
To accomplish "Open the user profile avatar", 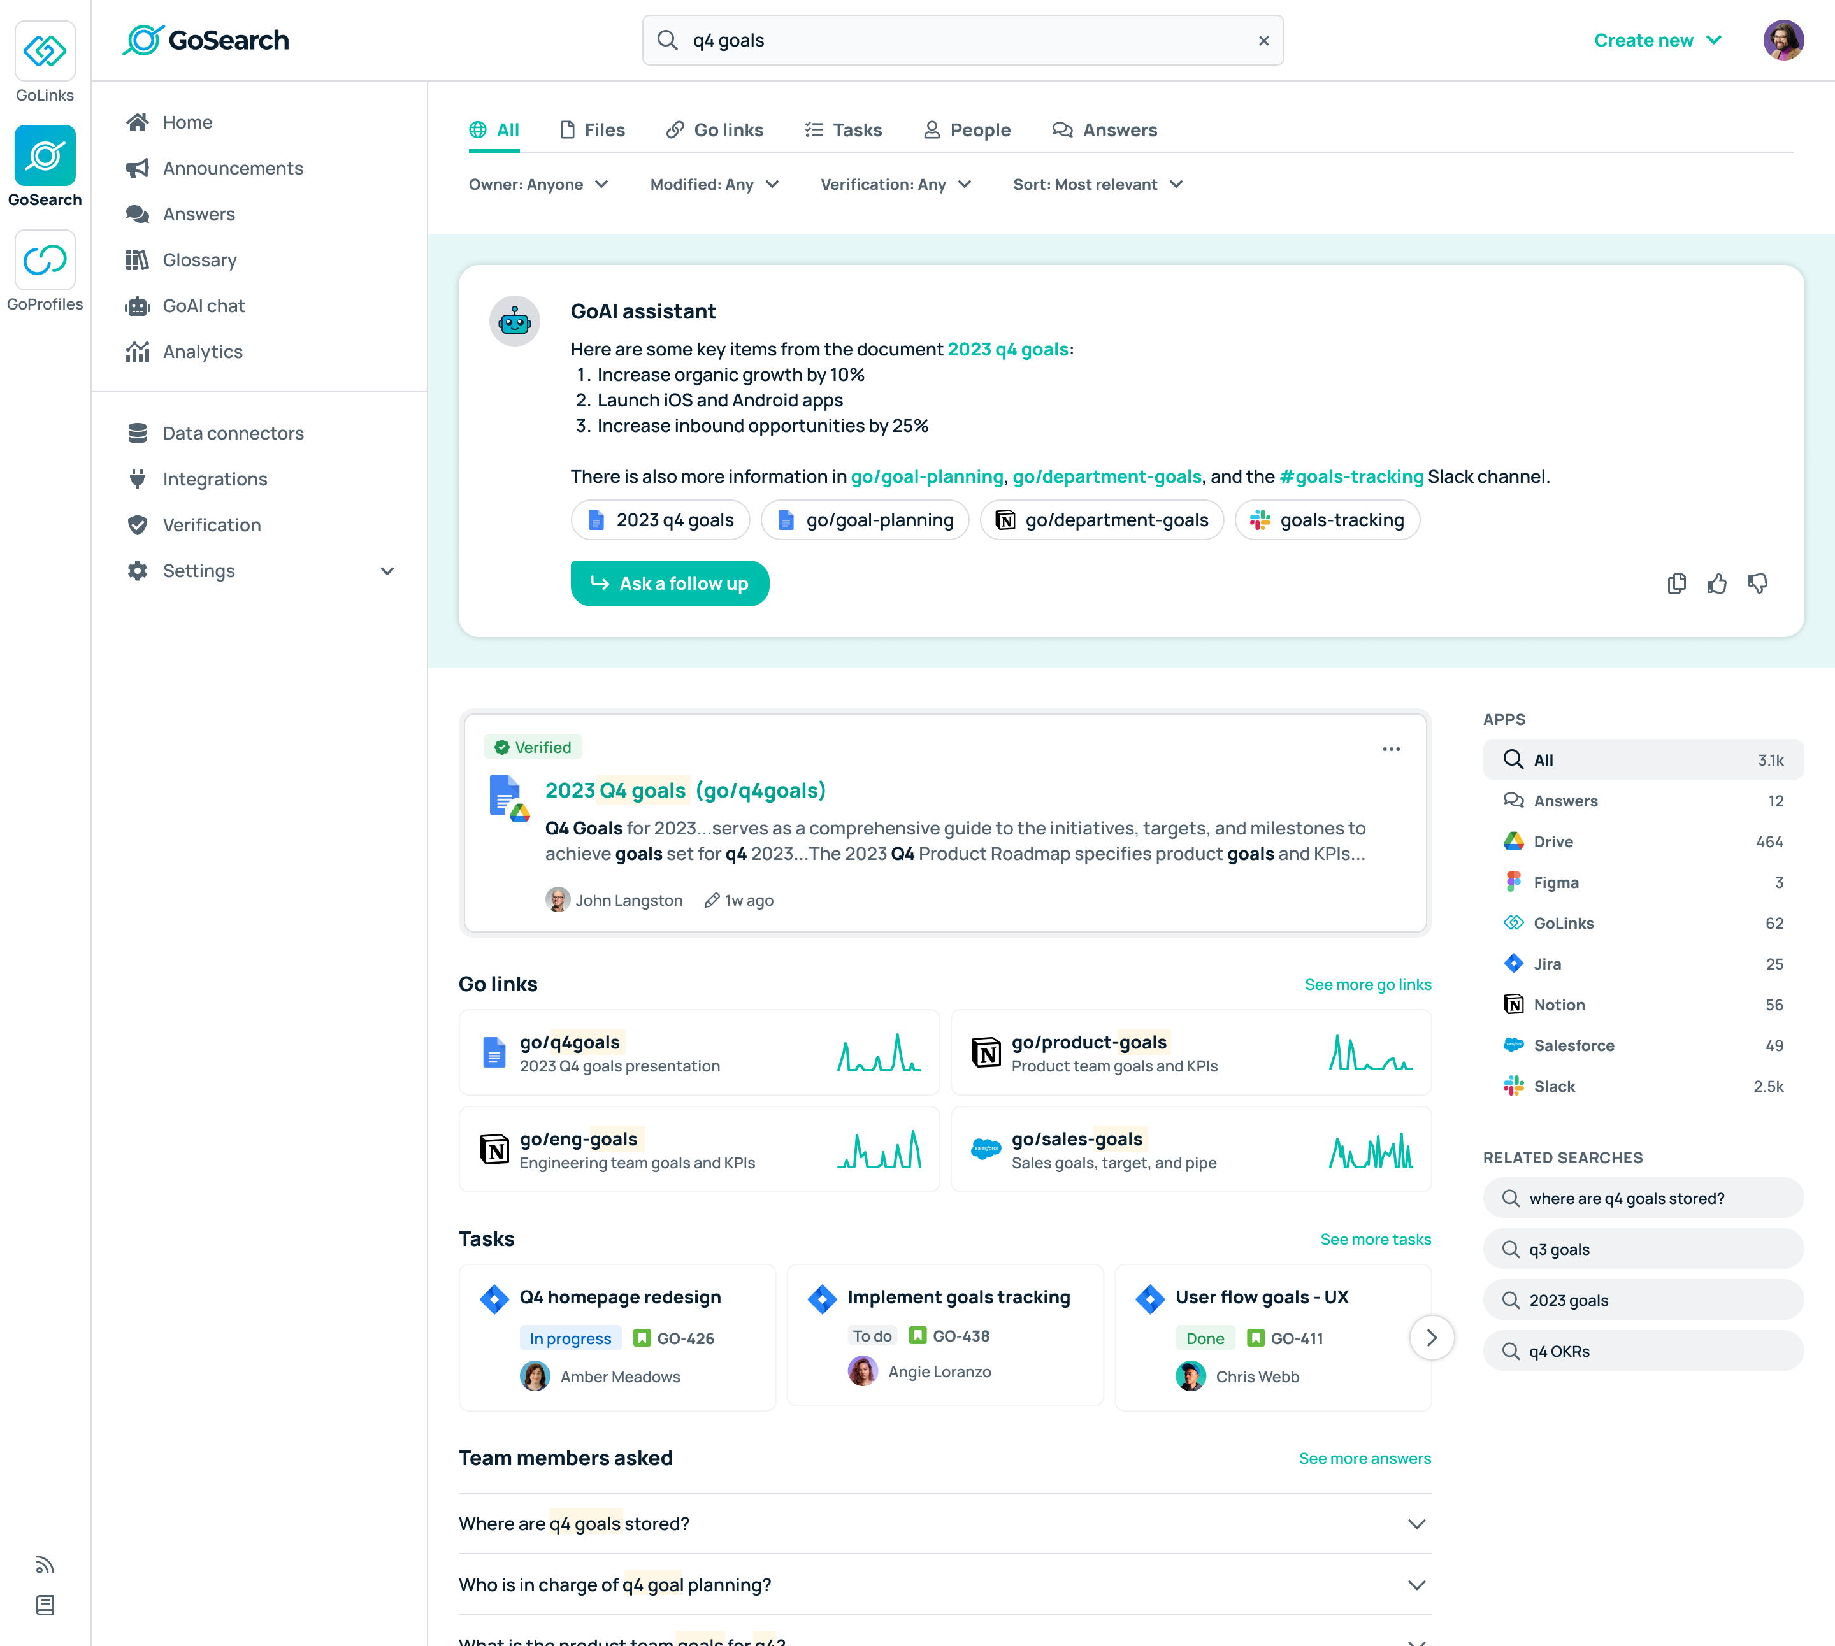I will click(1783, 41).
